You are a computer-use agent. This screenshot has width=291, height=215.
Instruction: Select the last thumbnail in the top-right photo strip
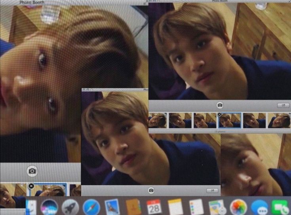(279, 120)
